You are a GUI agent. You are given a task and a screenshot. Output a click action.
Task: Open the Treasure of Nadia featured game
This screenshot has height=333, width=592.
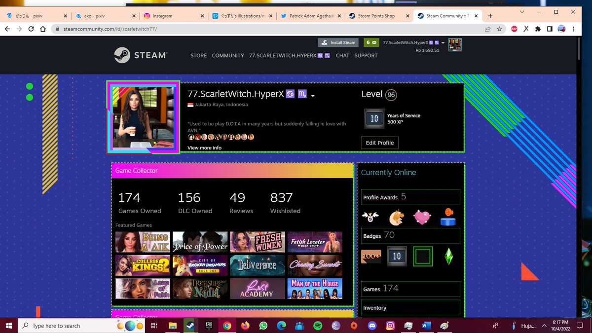pyautogui.click(x=200, y=289)
